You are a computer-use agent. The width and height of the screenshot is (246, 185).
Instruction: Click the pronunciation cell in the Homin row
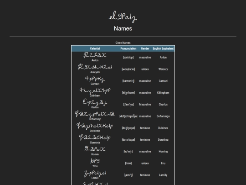pos(128,152)
